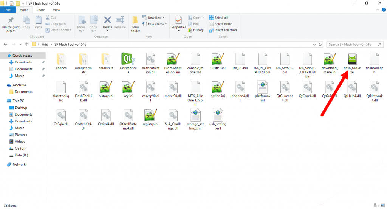Select the assistant.exe Qt icon
The height and width of the screenshot is (209, 387).
[128, 59]
